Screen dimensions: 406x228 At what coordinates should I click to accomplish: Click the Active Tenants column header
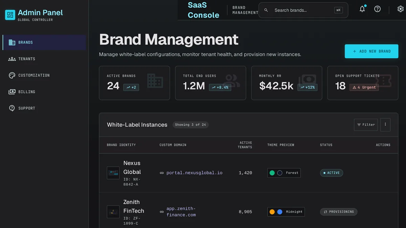click(246, 145)
